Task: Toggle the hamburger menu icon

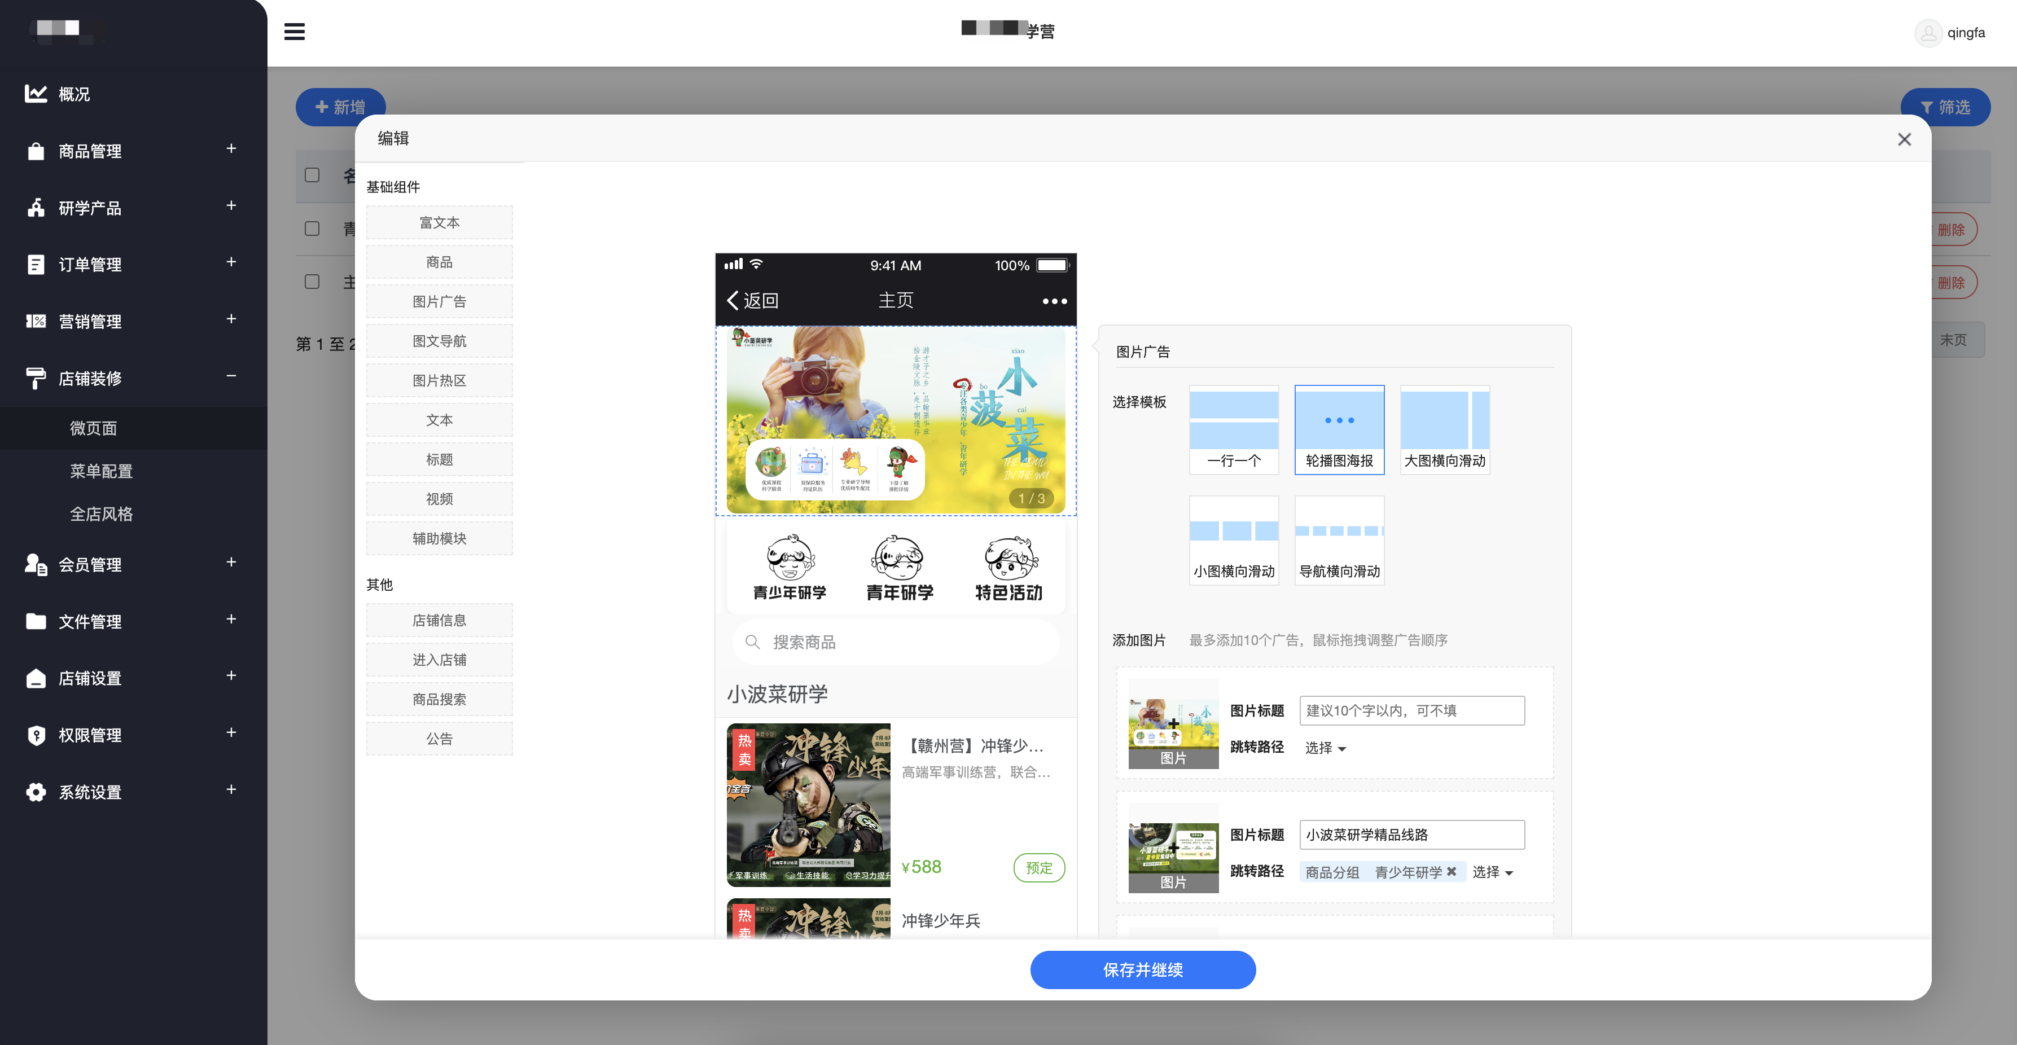Action: (x=295, y=32)
